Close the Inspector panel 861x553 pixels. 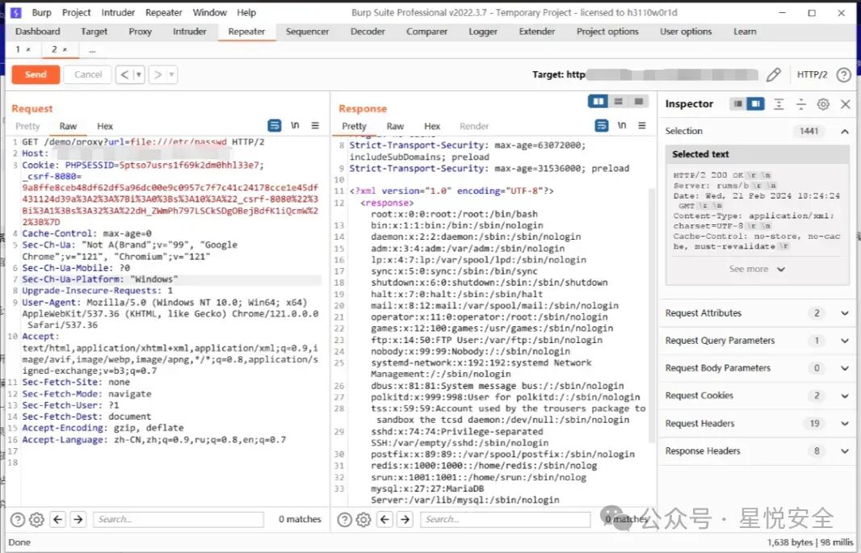tap(846, 103)
